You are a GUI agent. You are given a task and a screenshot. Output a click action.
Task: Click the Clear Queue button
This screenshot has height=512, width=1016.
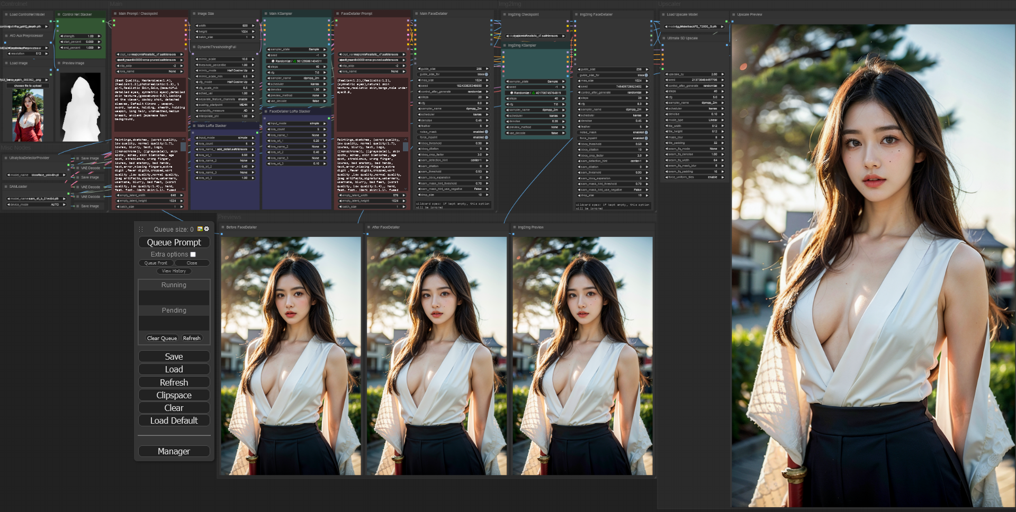(x=161, y=338)
